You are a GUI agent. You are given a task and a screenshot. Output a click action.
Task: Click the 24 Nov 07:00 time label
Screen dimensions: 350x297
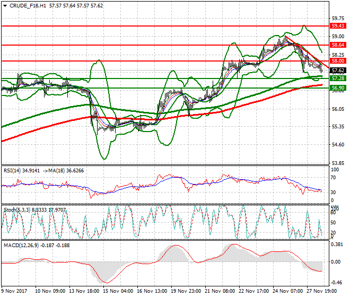pos(288,291)
